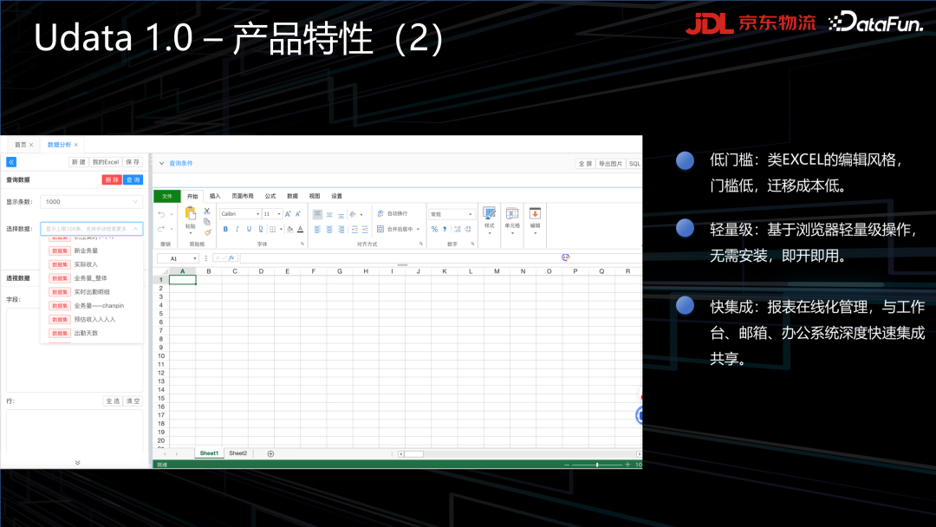Viewport: 936px width, 527px height.
Task: Click the Format Painter brush icon
Action: pos(207,231)
